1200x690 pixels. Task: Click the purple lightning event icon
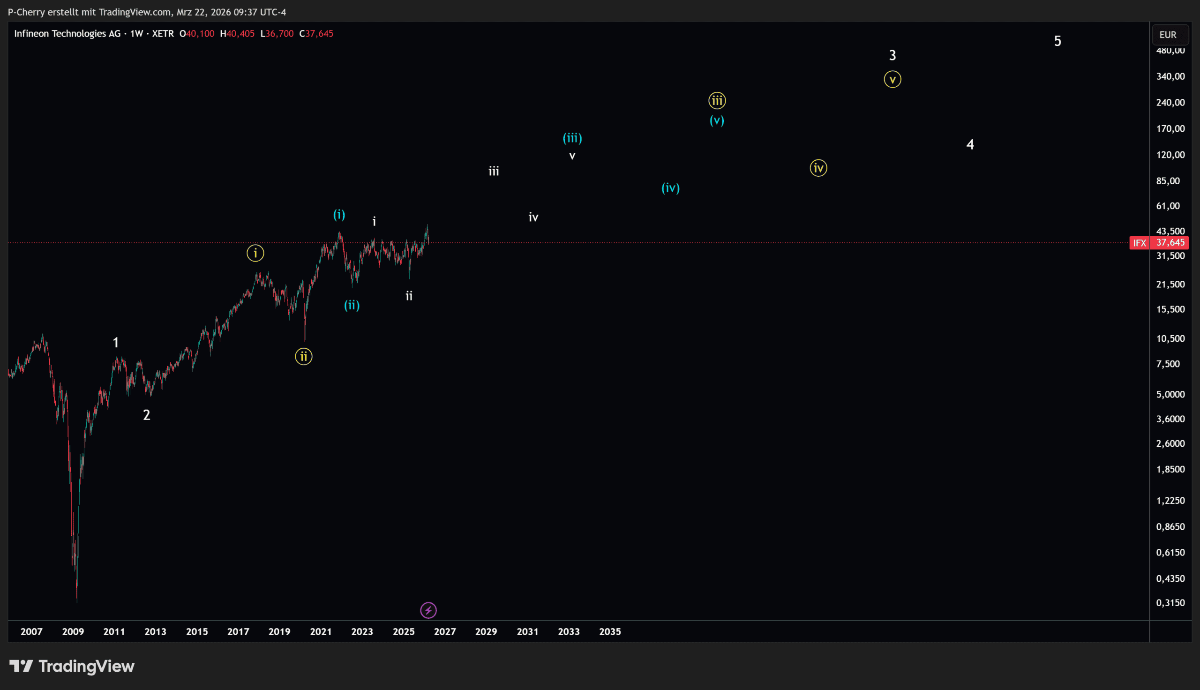coord(428,610)
